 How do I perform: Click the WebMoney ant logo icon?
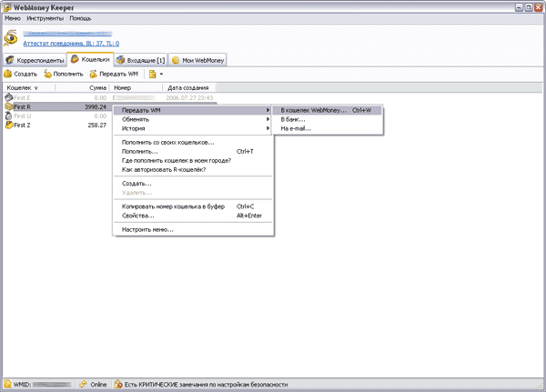[x=10, y=38]
